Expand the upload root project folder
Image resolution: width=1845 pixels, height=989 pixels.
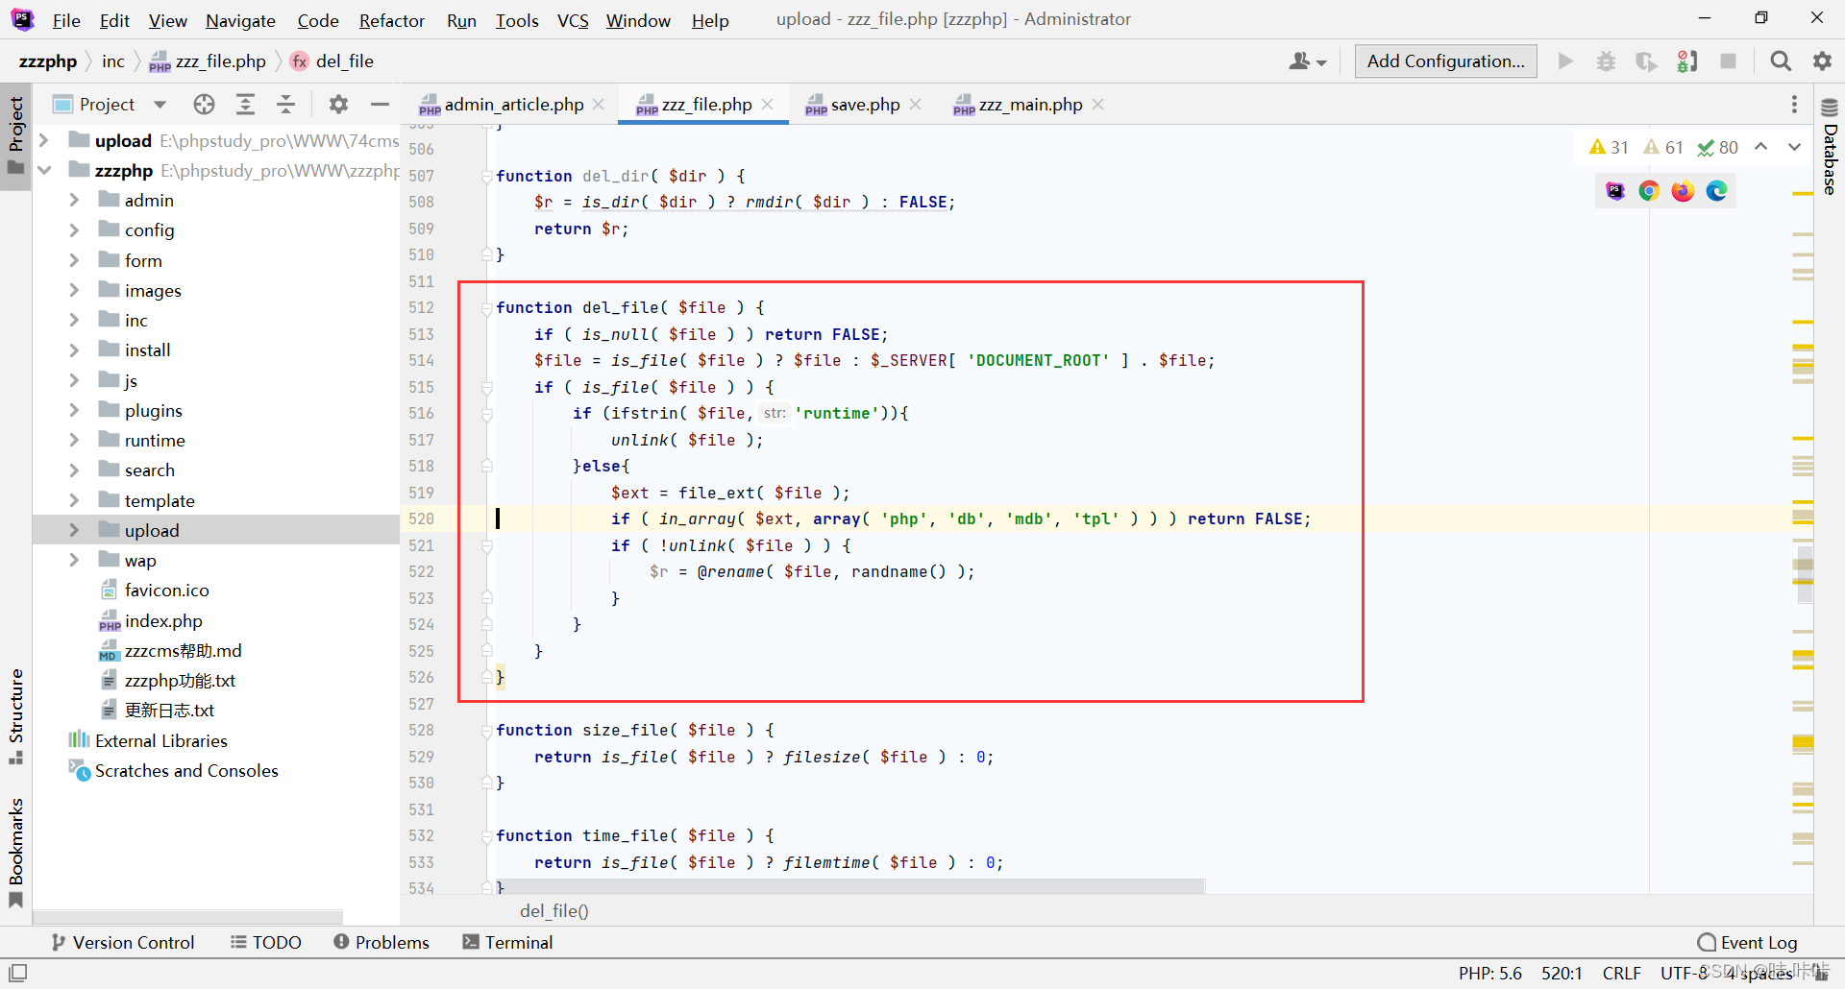43,141
